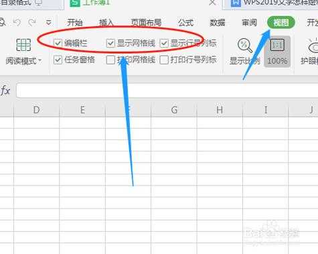318x254 pixels.
Task: Enable the 打印网格线 (print gridlines) checkbox
Action: click(110, 60)
